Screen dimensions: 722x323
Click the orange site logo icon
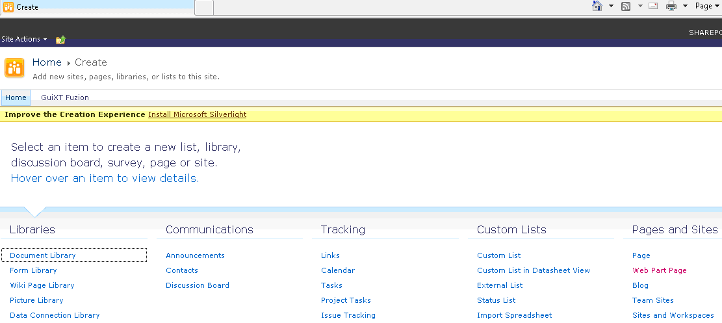tap(14, 68)
